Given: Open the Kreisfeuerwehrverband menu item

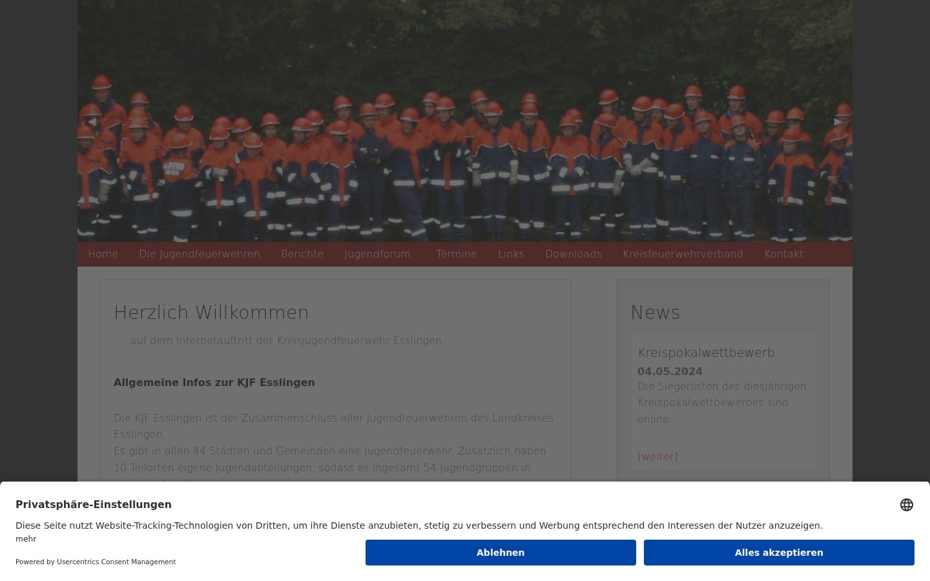Looking at the screenshot, I should click(x=683, y=254).
